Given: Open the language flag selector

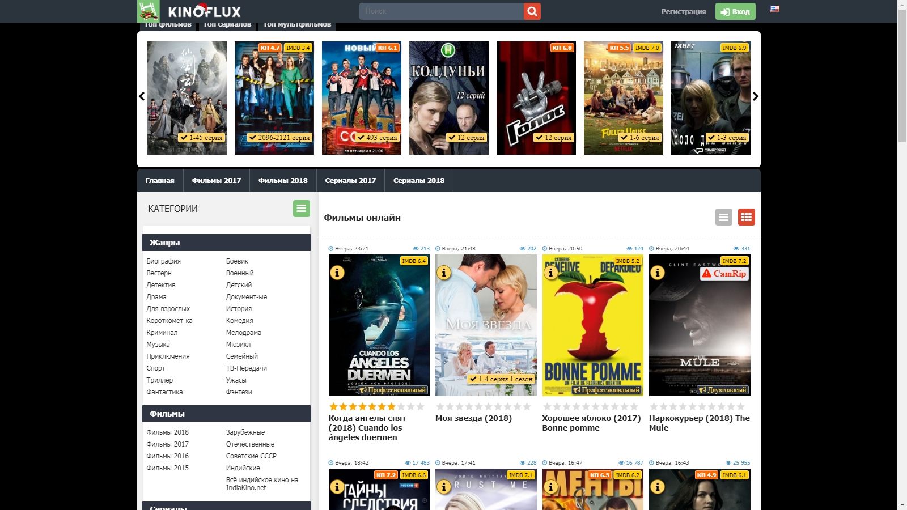Looking at the screenshot, I should click(774, 9).
